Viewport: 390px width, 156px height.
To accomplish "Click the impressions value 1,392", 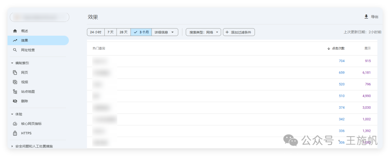I will coord(367,131).
